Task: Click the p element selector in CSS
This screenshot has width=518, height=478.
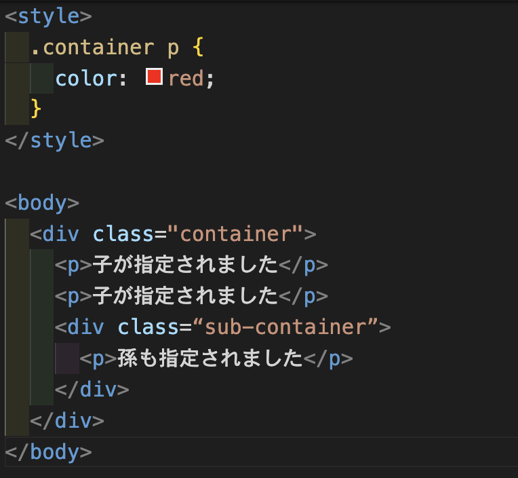Action: tap(172, 47)
